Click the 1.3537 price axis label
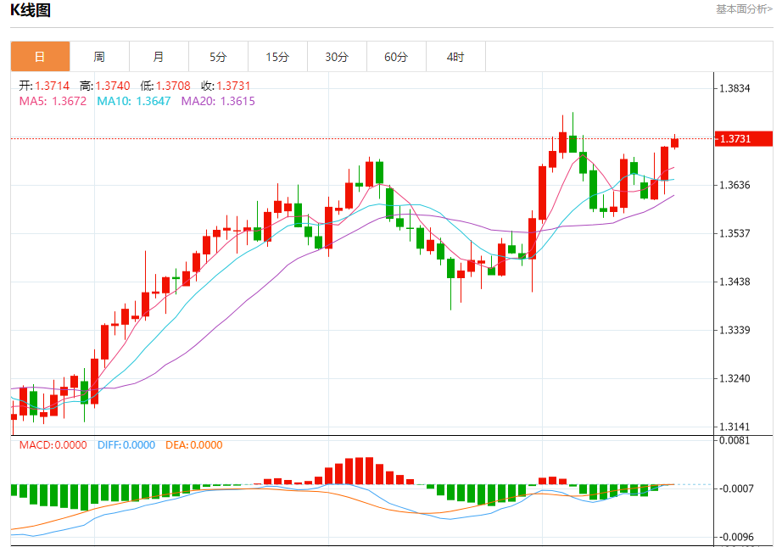 tap(735, 234)
